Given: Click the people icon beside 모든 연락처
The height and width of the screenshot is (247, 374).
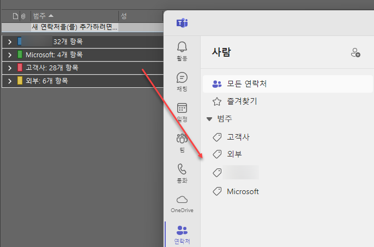Looking at the screenshot, I should point(217,84).
